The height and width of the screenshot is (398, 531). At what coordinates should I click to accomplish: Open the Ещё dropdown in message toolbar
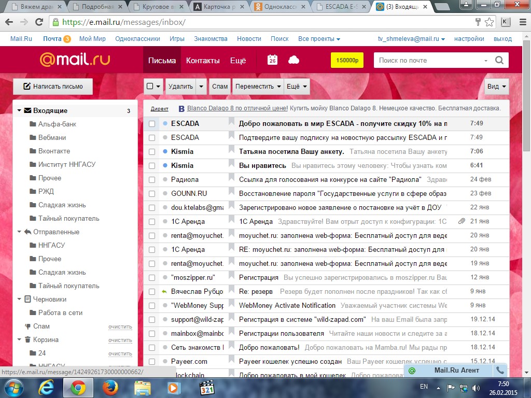(x=297, y=87)
